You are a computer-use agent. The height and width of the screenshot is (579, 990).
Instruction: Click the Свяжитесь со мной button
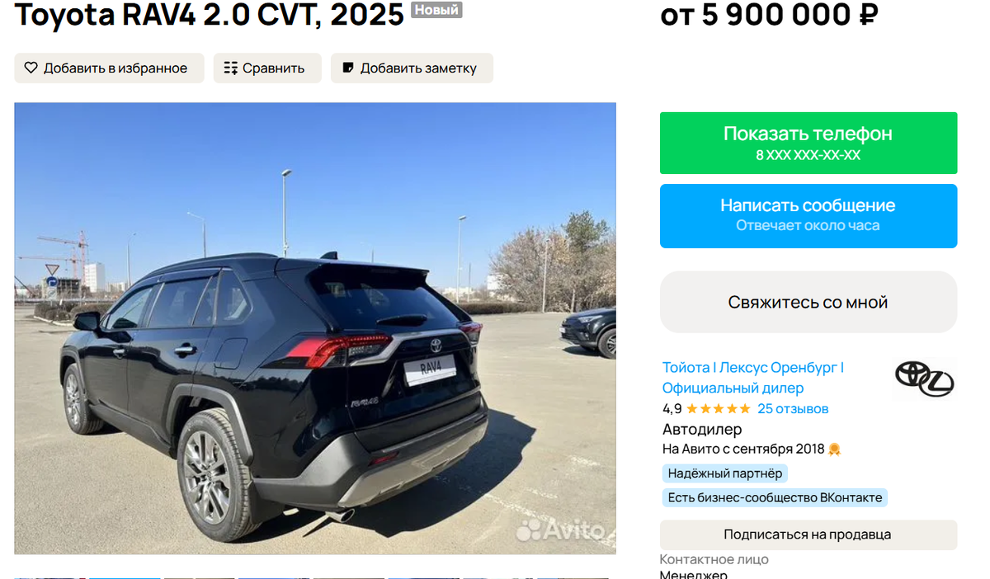tap(808, 302)
